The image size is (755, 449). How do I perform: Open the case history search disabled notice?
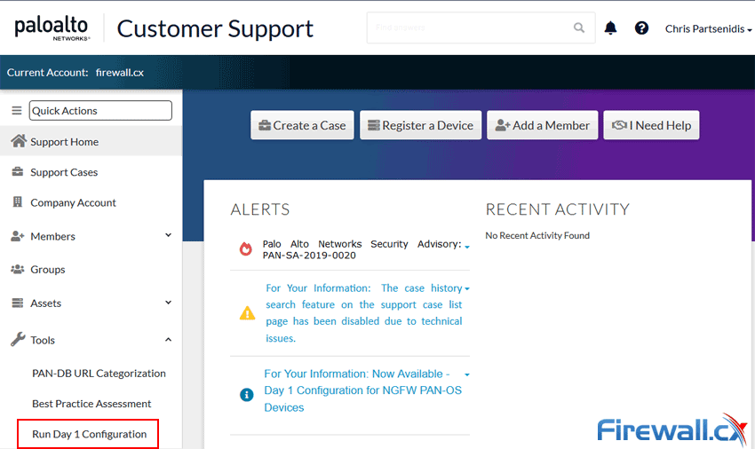click(364, 313)
